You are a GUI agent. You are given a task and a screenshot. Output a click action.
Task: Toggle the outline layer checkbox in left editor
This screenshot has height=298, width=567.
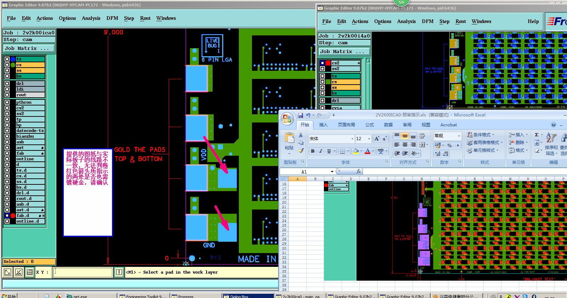(7, 159)
